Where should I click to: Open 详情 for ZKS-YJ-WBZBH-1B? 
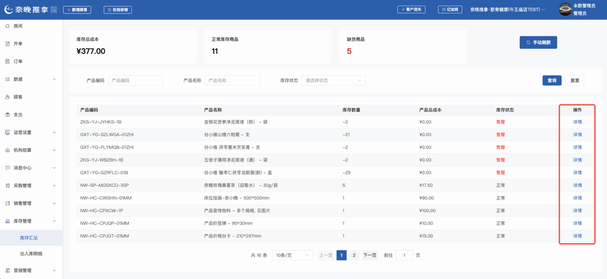coord(577,160)
